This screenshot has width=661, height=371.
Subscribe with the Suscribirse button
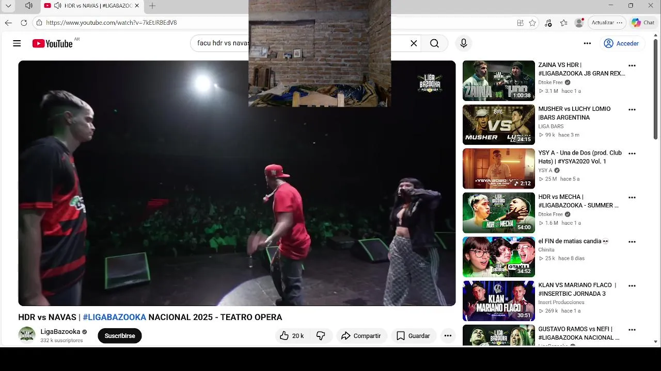pos(120,336)
